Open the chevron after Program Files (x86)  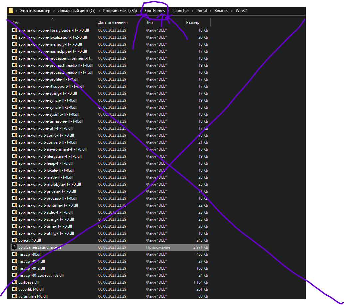pos(141,11)
